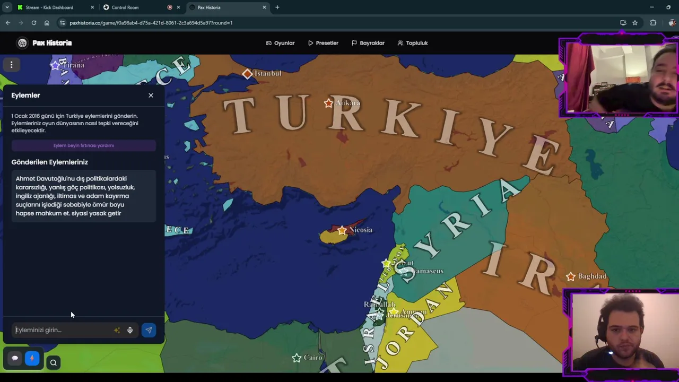Click the Eylemler panel title
679x382 pixels.
point(25,95)
